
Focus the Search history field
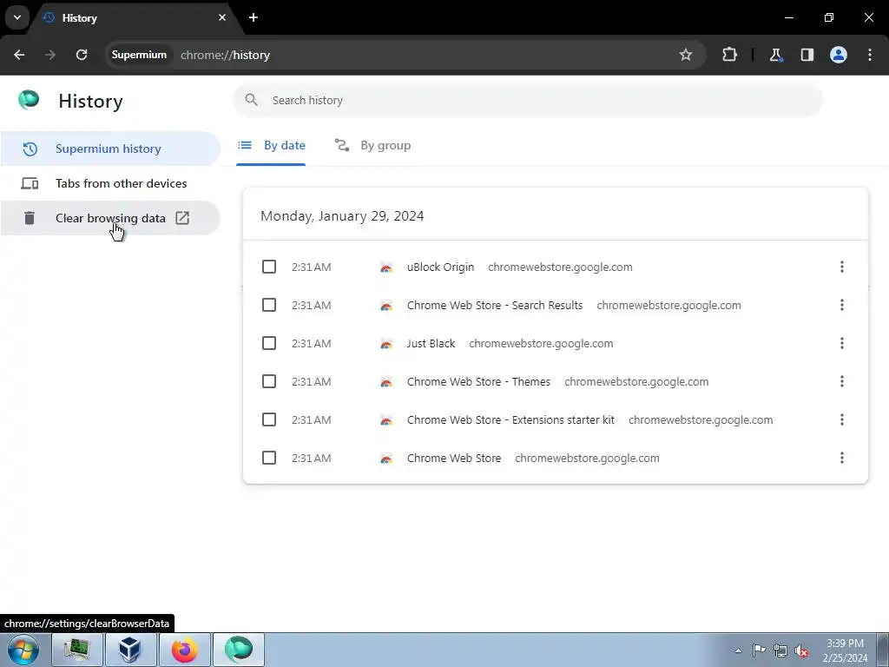[x=527, y=101]
